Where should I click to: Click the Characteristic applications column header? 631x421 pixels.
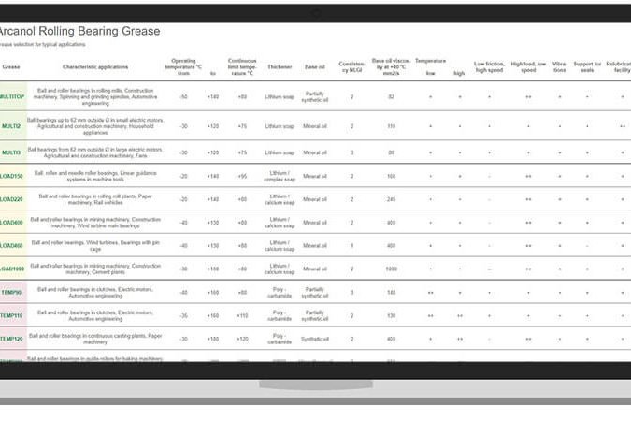(95, 66)
